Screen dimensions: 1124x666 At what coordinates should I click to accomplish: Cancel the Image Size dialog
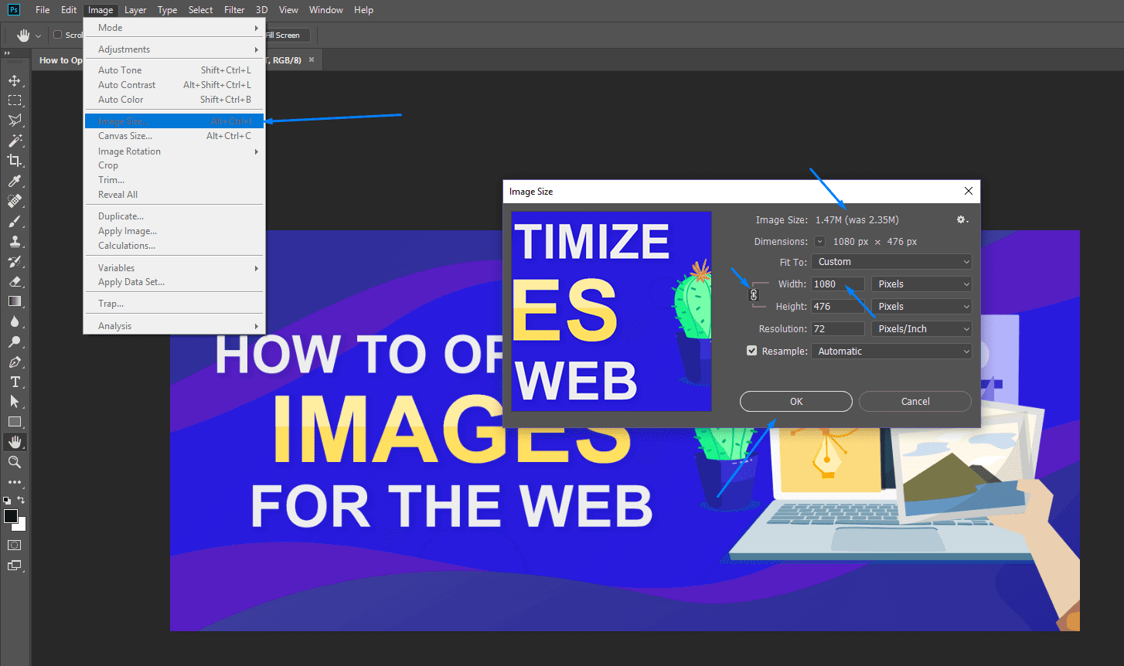click(915, 402)
